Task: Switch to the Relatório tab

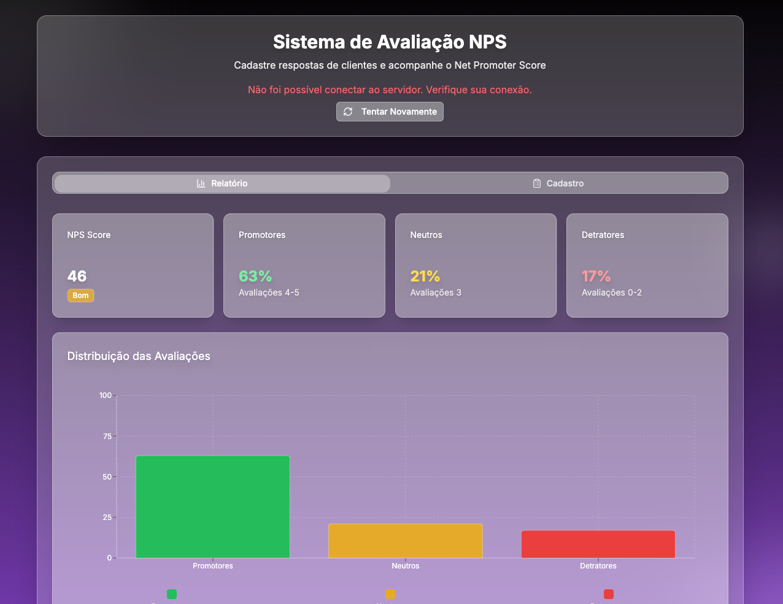Action: pyautogui.click(x=222, y=183)
